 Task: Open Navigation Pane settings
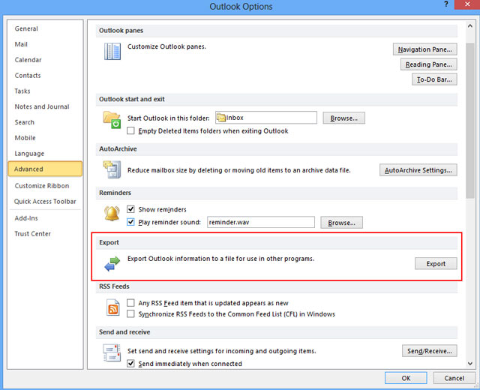click(x=425, y=49)
